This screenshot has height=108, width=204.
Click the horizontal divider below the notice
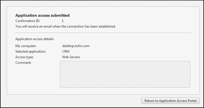pos(103,33)
